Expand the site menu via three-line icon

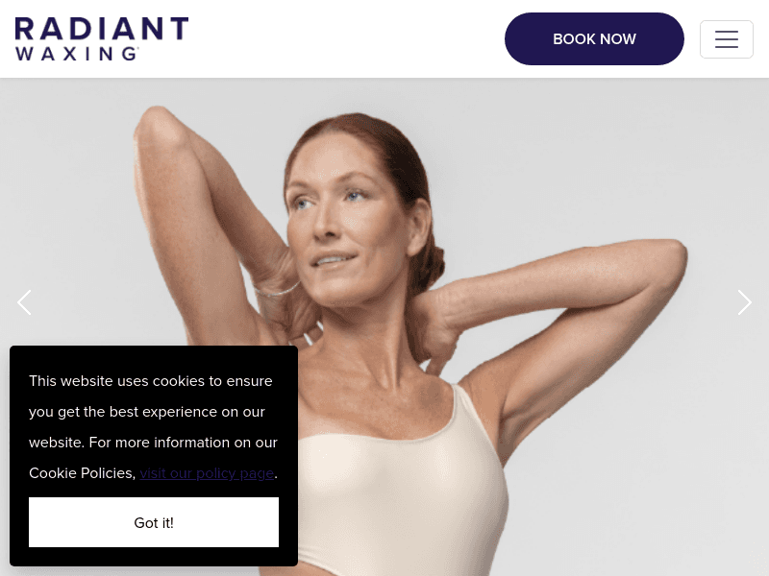coord(727,39)
